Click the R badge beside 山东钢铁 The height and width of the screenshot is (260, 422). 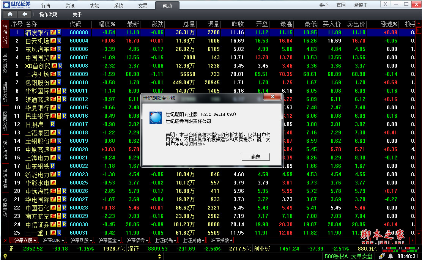pyautogui.click(x=52, y=166)
